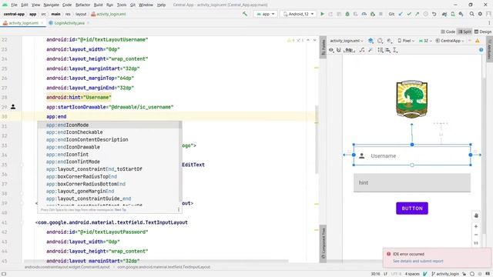The image size is (493, 277).
Task: Click the gray hint field in the preview
Action: click(x=412, y=182)
